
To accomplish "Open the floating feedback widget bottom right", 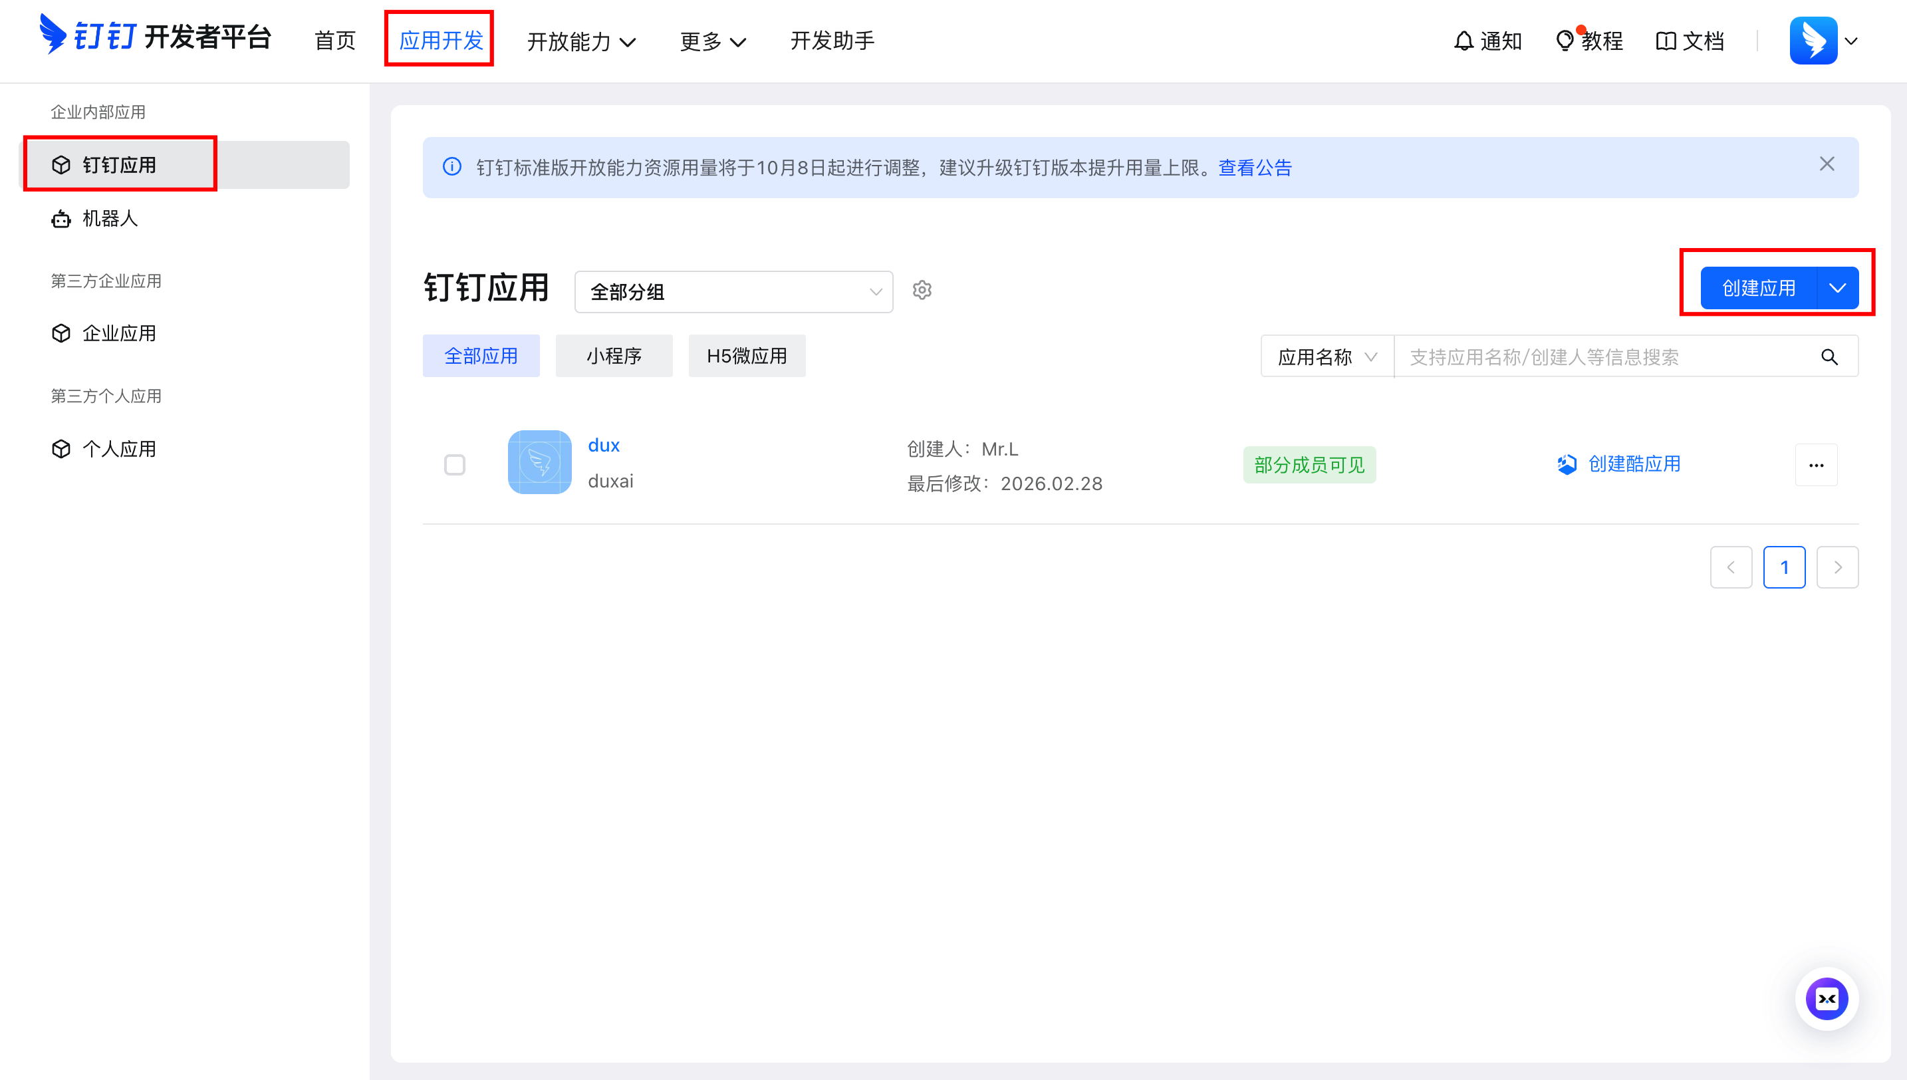I will 1827,998.
